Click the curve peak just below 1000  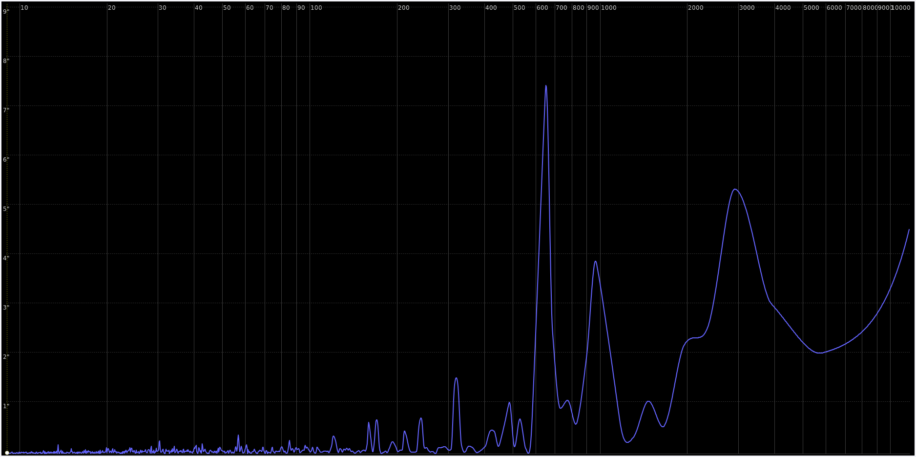(595, 261)
